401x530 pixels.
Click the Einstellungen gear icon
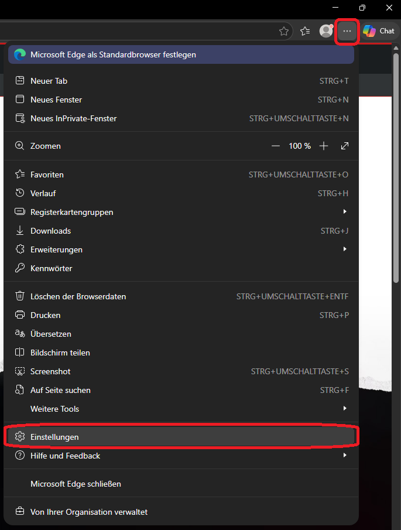point(20,437)
